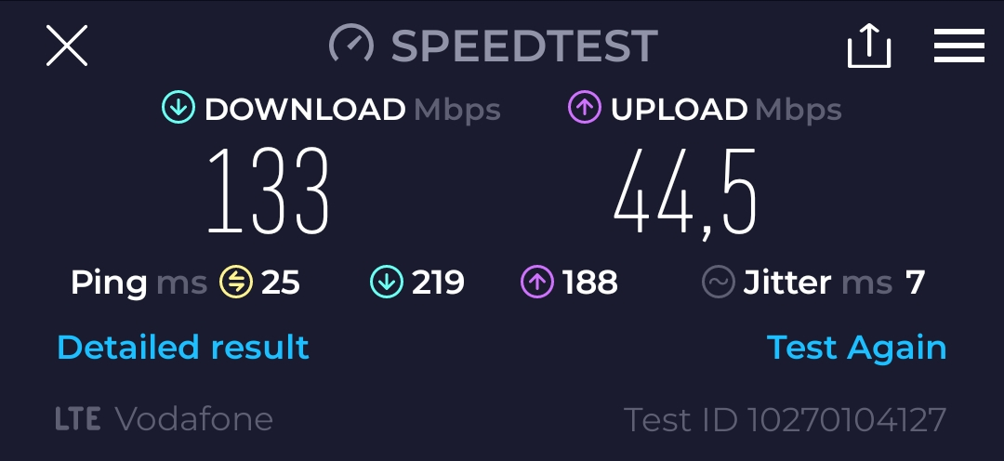
Task: Tap the Jitter ms value 7
Action: click(915, 283)
